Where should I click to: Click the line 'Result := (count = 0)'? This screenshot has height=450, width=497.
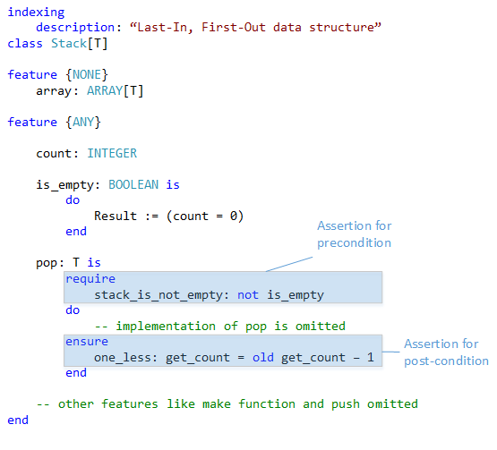169,216
